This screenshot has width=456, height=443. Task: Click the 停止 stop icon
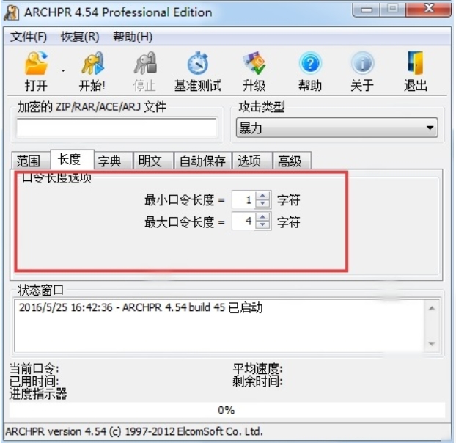pyautogui.click(x=145, y=63)
